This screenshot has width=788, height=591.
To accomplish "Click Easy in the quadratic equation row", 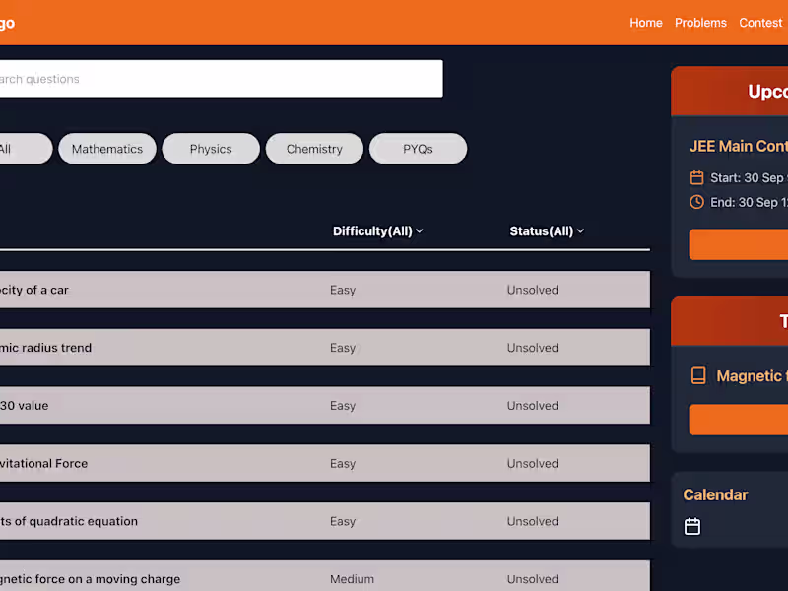I will click(x=343, y=522).
